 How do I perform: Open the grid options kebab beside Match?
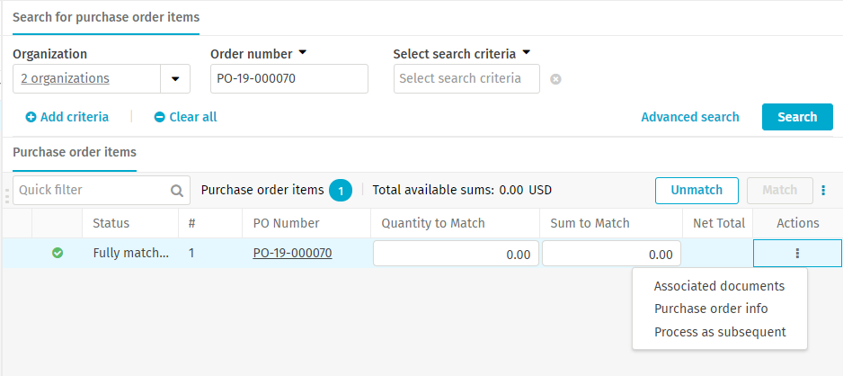click(823, 191)
